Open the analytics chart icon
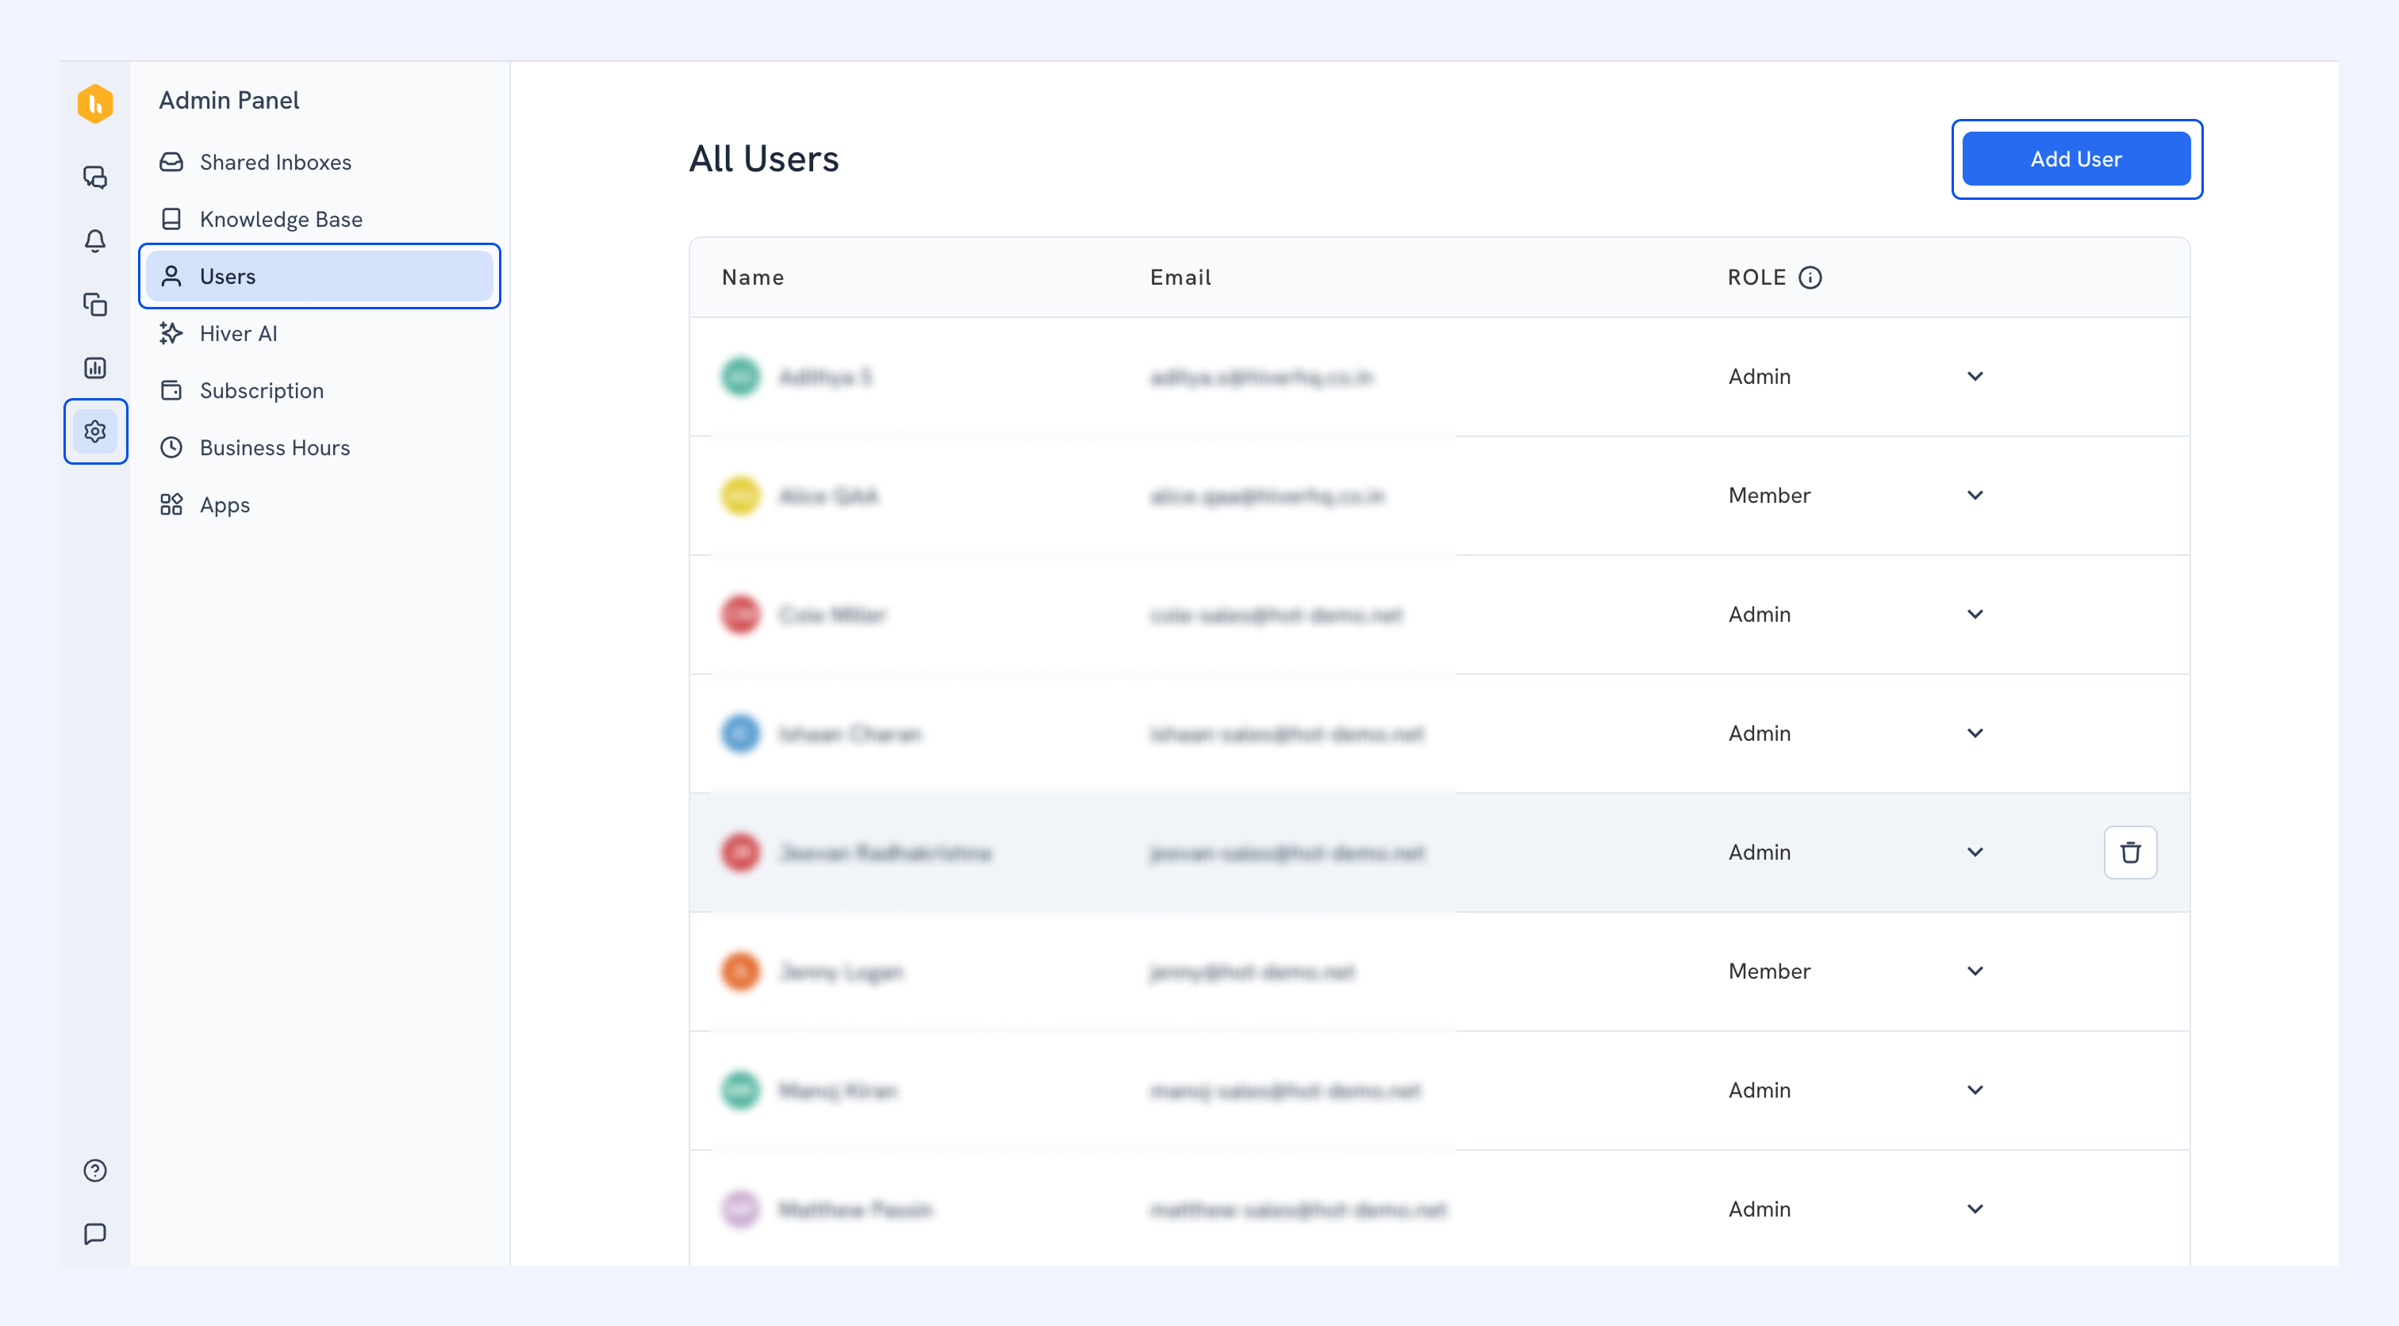Image resolution: width=2399 pixels, height=1326 pixels. pyautogui.click(x=95, y=368)
